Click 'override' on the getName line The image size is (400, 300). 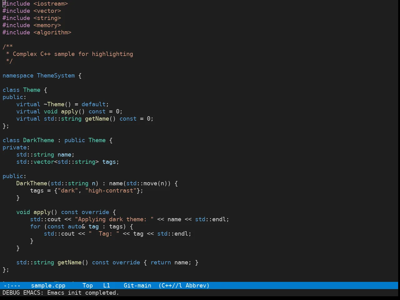click(x=127, y=262)
